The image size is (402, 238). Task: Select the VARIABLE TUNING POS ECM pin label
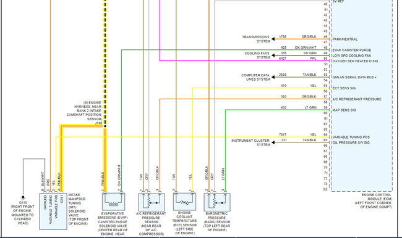(x=351, y=137)
